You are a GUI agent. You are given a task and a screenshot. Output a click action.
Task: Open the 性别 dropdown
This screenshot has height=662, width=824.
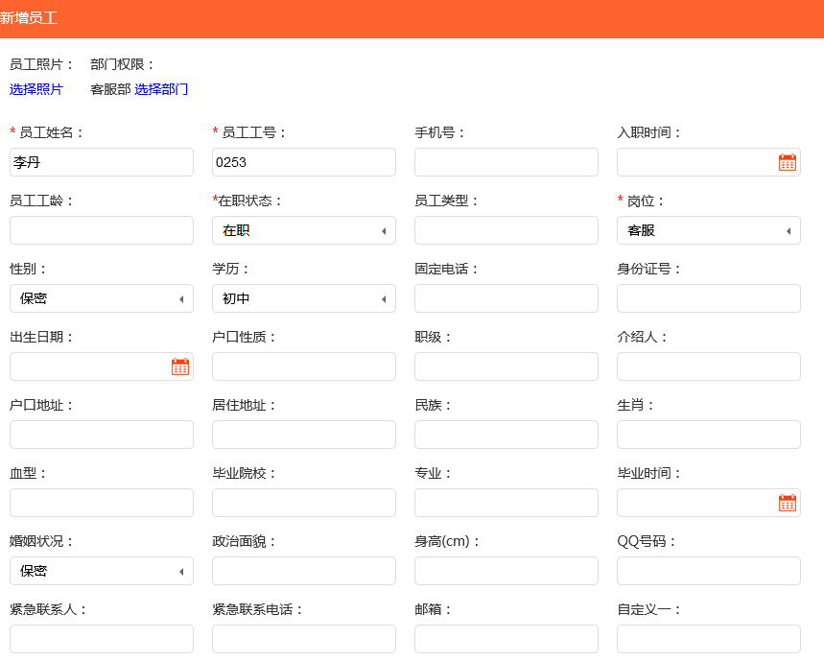point(101,298)
